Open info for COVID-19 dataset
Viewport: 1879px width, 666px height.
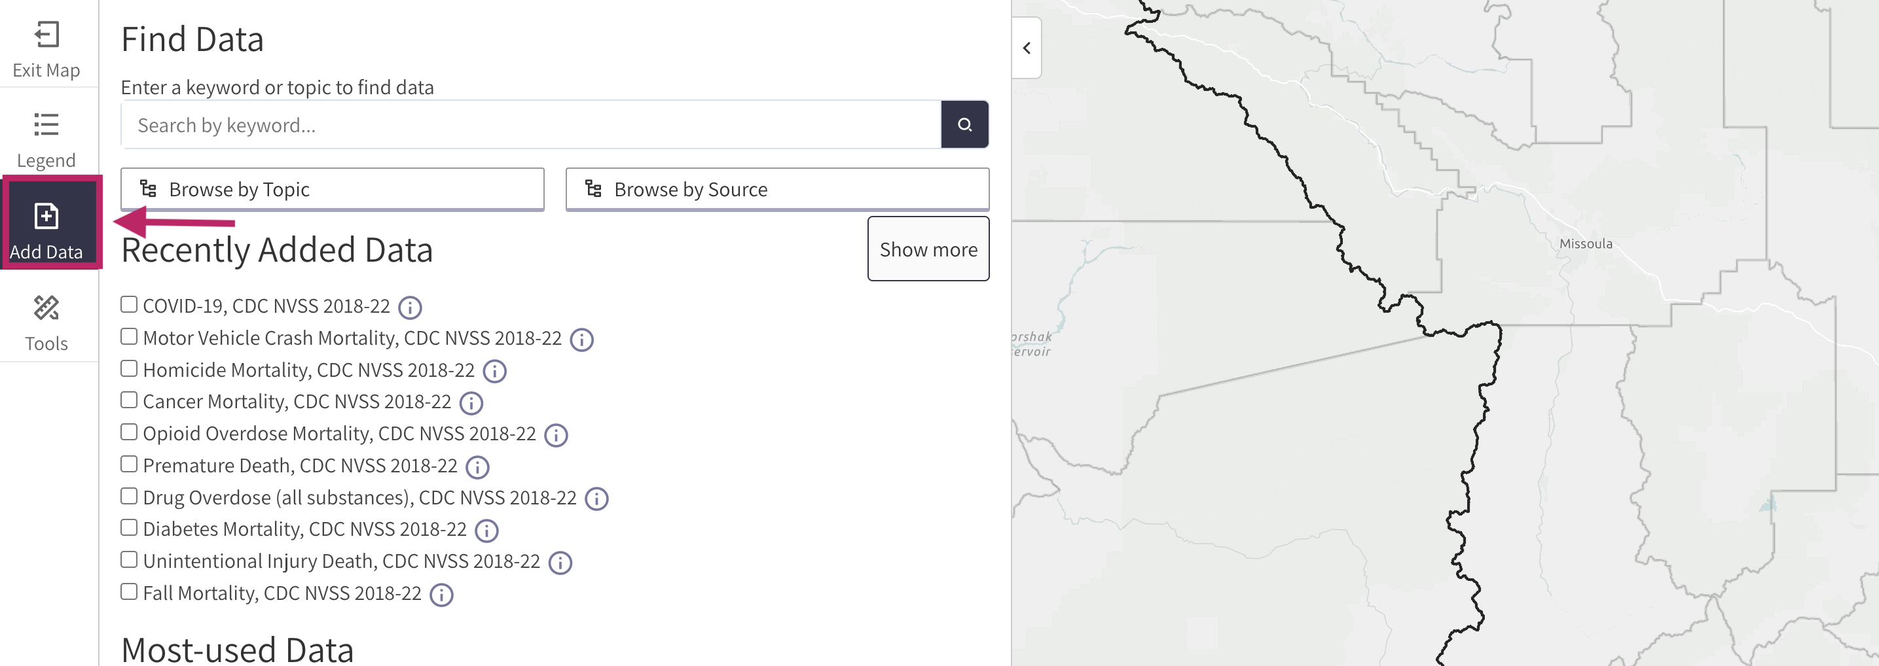pyautogui.click(x=410, y=307)
